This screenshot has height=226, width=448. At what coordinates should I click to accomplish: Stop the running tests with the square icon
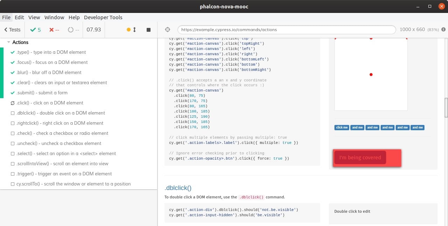[x=148, y=29]
